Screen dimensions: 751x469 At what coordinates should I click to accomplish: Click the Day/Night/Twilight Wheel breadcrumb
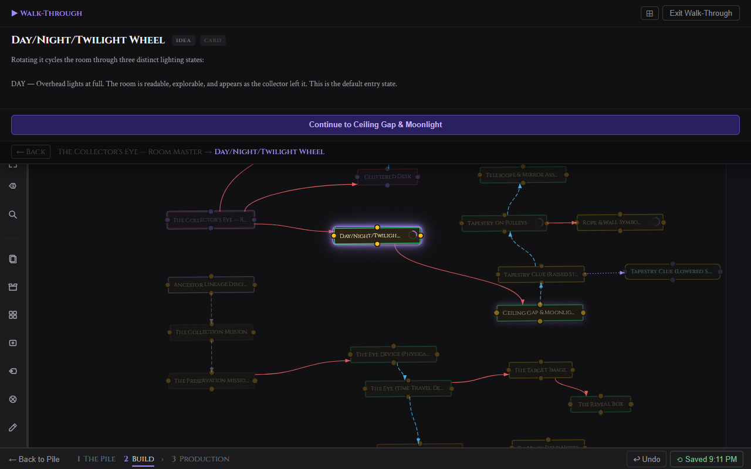coord(269,152)
